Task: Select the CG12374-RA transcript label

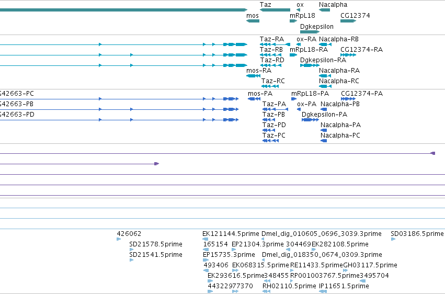Action: click(361, 49)
